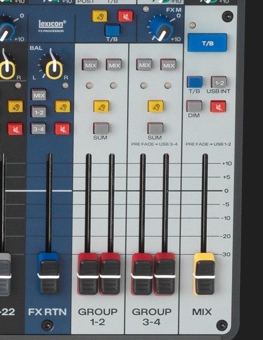Click the LED indicator above the large T/B button
The image size is (263, 340).
pyautogui.click(x=192, y=25)
